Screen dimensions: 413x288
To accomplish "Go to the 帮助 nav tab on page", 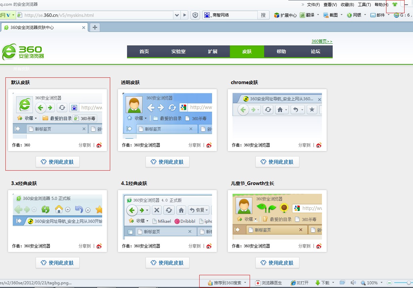I will click(x=281, y=51).
